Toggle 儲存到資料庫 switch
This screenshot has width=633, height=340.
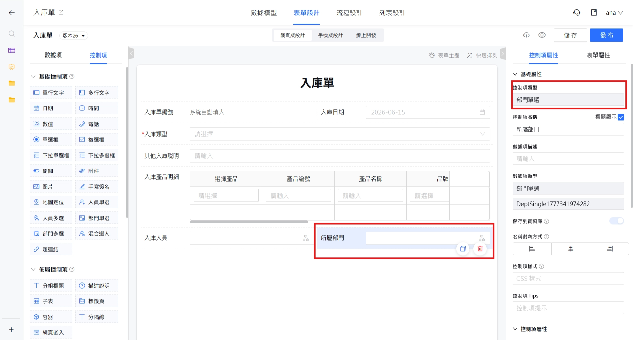tap(617, 221)
